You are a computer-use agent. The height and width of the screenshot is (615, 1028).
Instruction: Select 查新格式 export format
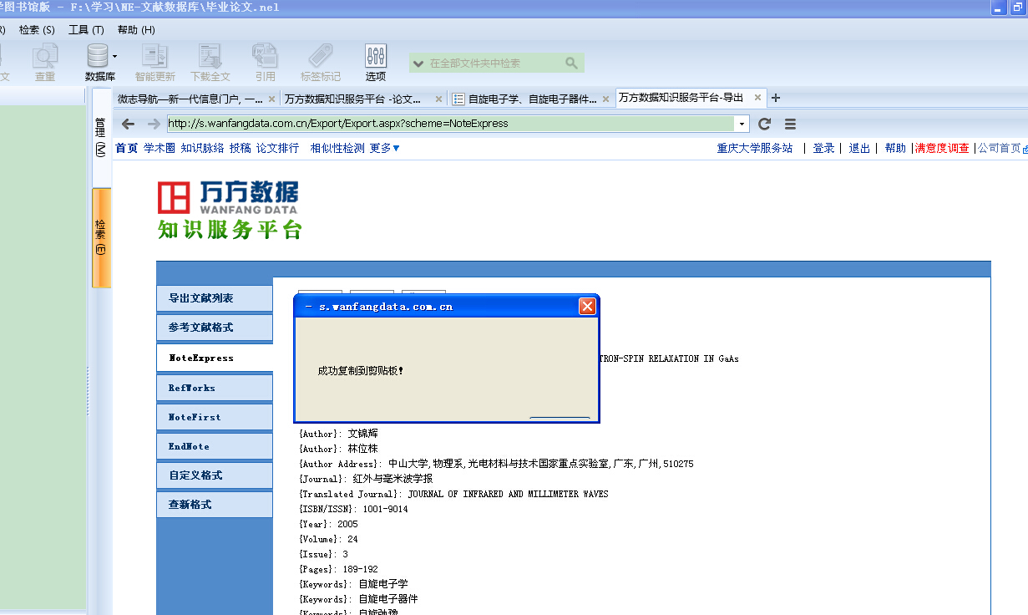click(x=215, y=505)
